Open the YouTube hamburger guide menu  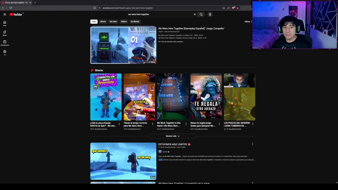tap(4, 14)
